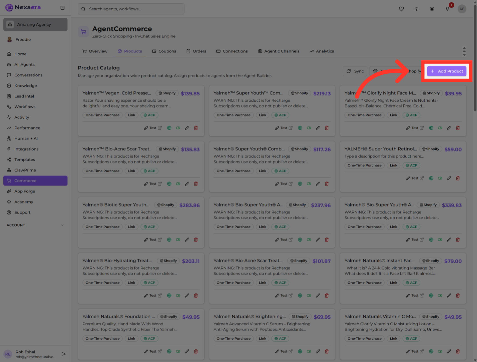Screen dimensions: 477x362
Task: Open the Amazing Agency workspace selector
Action: [x=35, y=24]
